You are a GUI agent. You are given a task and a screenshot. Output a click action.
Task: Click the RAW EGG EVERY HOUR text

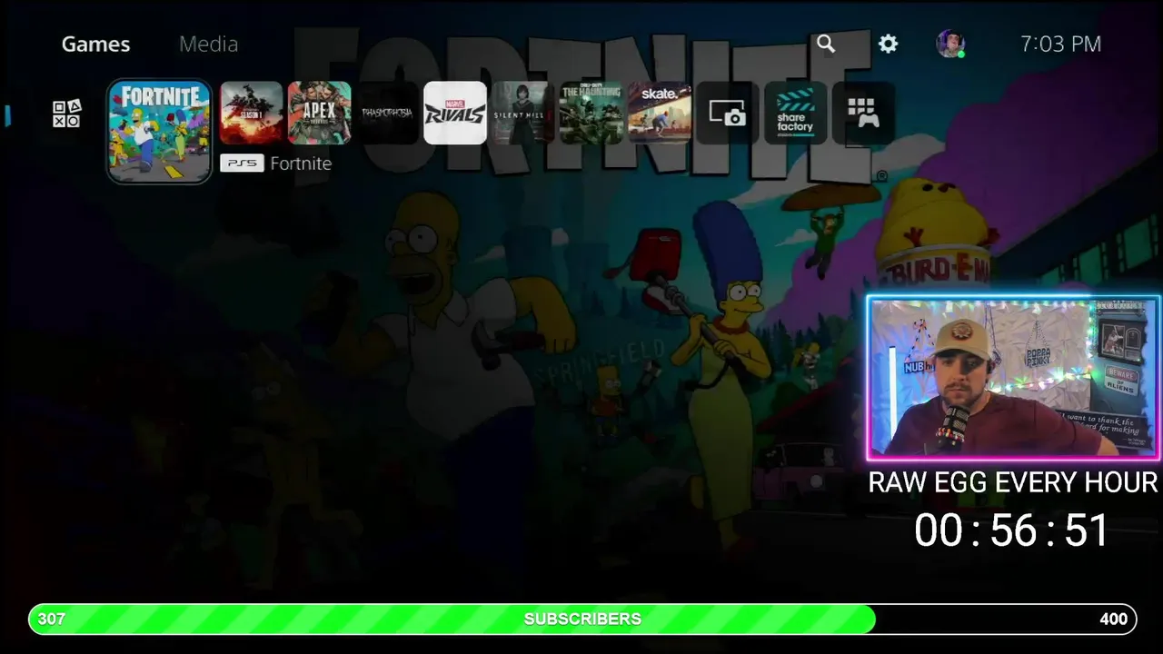pyautogui.click(x=1013, y=482)
